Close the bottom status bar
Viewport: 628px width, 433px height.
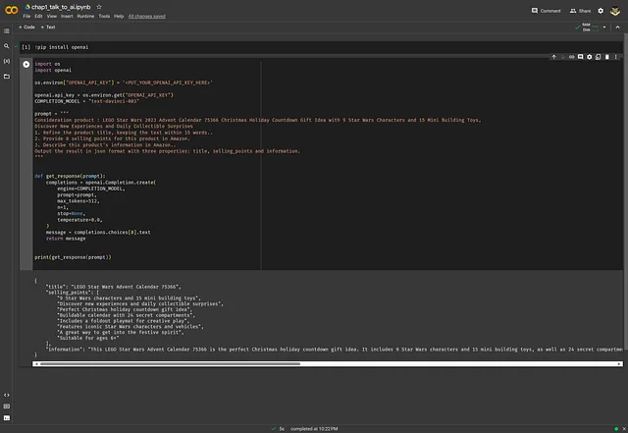[624, 429]
